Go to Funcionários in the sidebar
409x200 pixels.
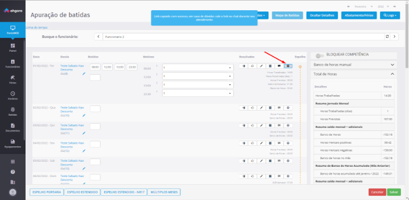(x=13, y=64)
